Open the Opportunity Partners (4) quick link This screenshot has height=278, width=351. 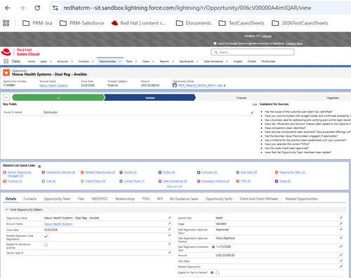[x=60, y=172]
